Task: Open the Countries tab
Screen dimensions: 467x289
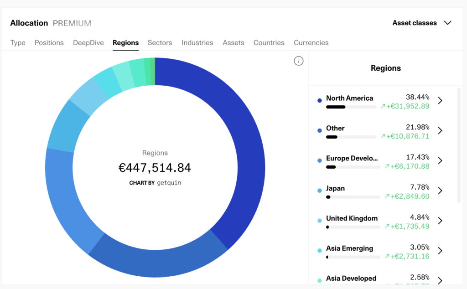Action: pos(269,42)
